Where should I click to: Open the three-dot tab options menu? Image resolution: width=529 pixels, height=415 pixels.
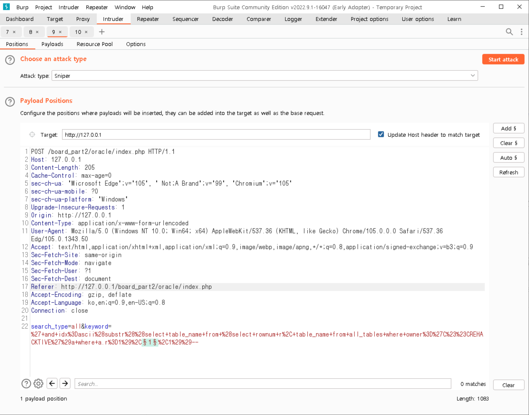(x=521, y=32)
